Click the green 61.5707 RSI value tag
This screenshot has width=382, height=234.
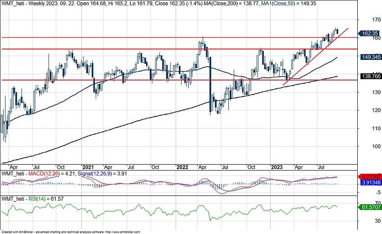[x=370, y=207]
